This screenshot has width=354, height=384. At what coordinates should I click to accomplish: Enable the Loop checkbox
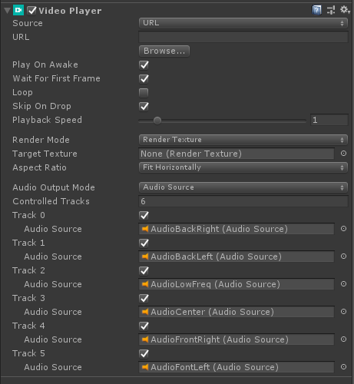(144, 93)
